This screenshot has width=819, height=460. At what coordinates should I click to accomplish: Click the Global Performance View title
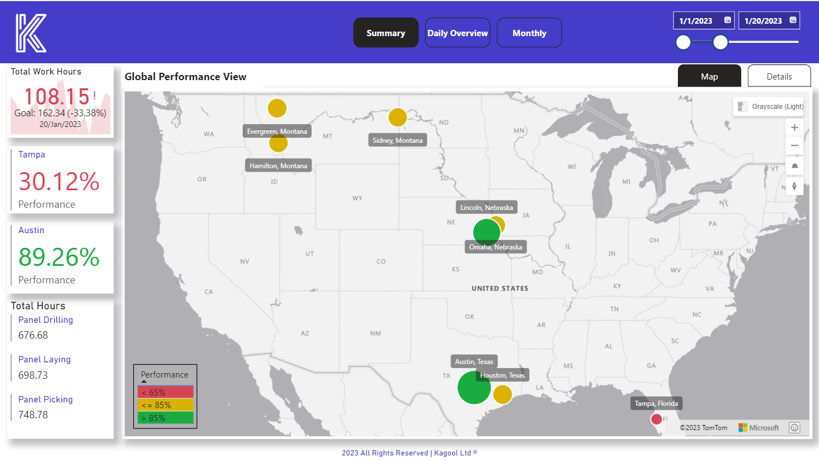tap(186, 77)
